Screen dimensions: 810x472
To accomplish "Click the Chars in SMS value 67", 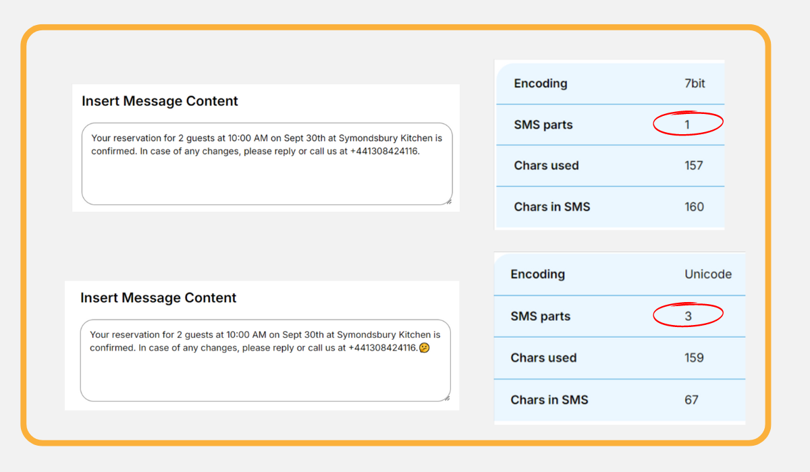I will click(x=692, y=400).
